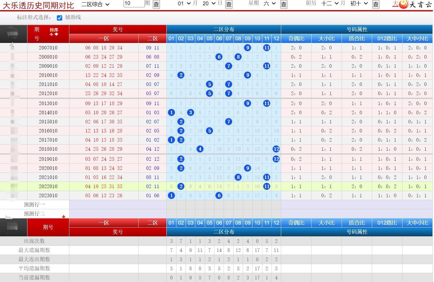Open the 二区综合 dropdown

[x=95, y=4]
